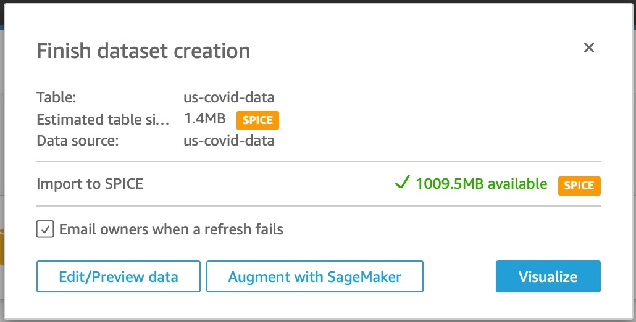
Task: Choose Augment with SageMaker
Action: [314, 276]
